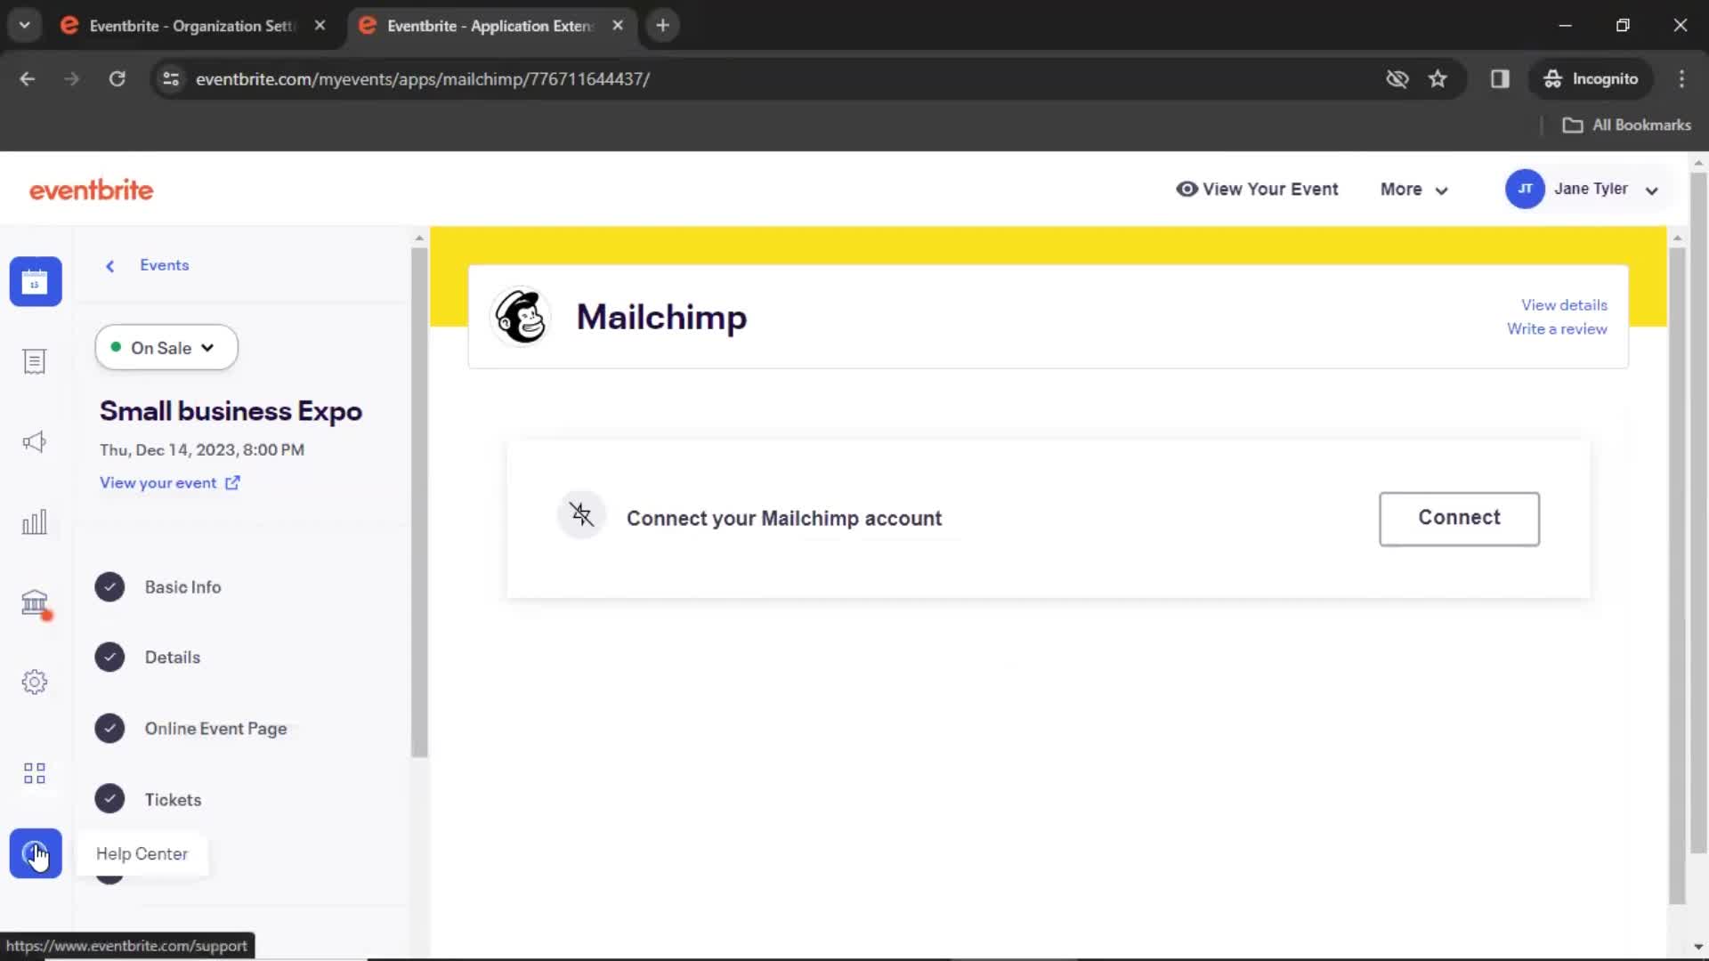The height and width of the screenshot is (961, 1709).
Task: Click the Help Center tooltip label
Action: click(x=142, y=854)
